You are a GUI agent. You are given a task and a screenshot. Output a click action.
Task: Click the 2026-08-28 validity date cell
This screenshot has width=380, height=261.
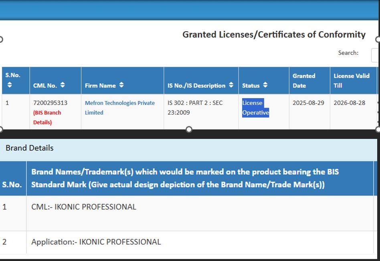coord(349,103)
